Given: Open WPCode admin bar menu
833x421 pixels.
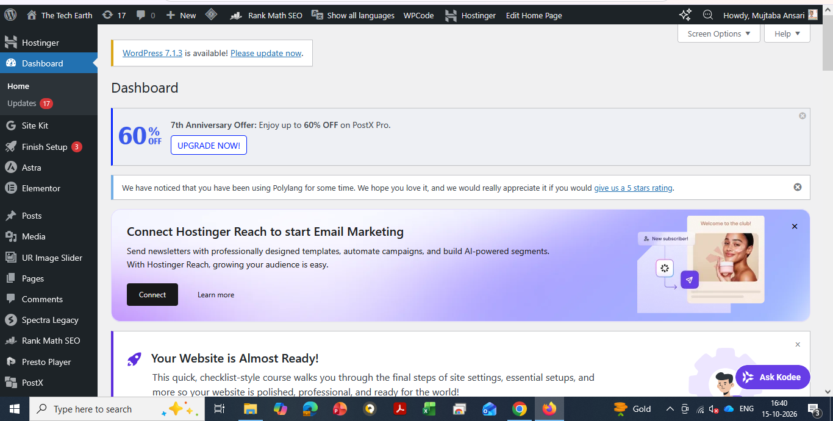Looking at the screenshot, I should [419, 15].
